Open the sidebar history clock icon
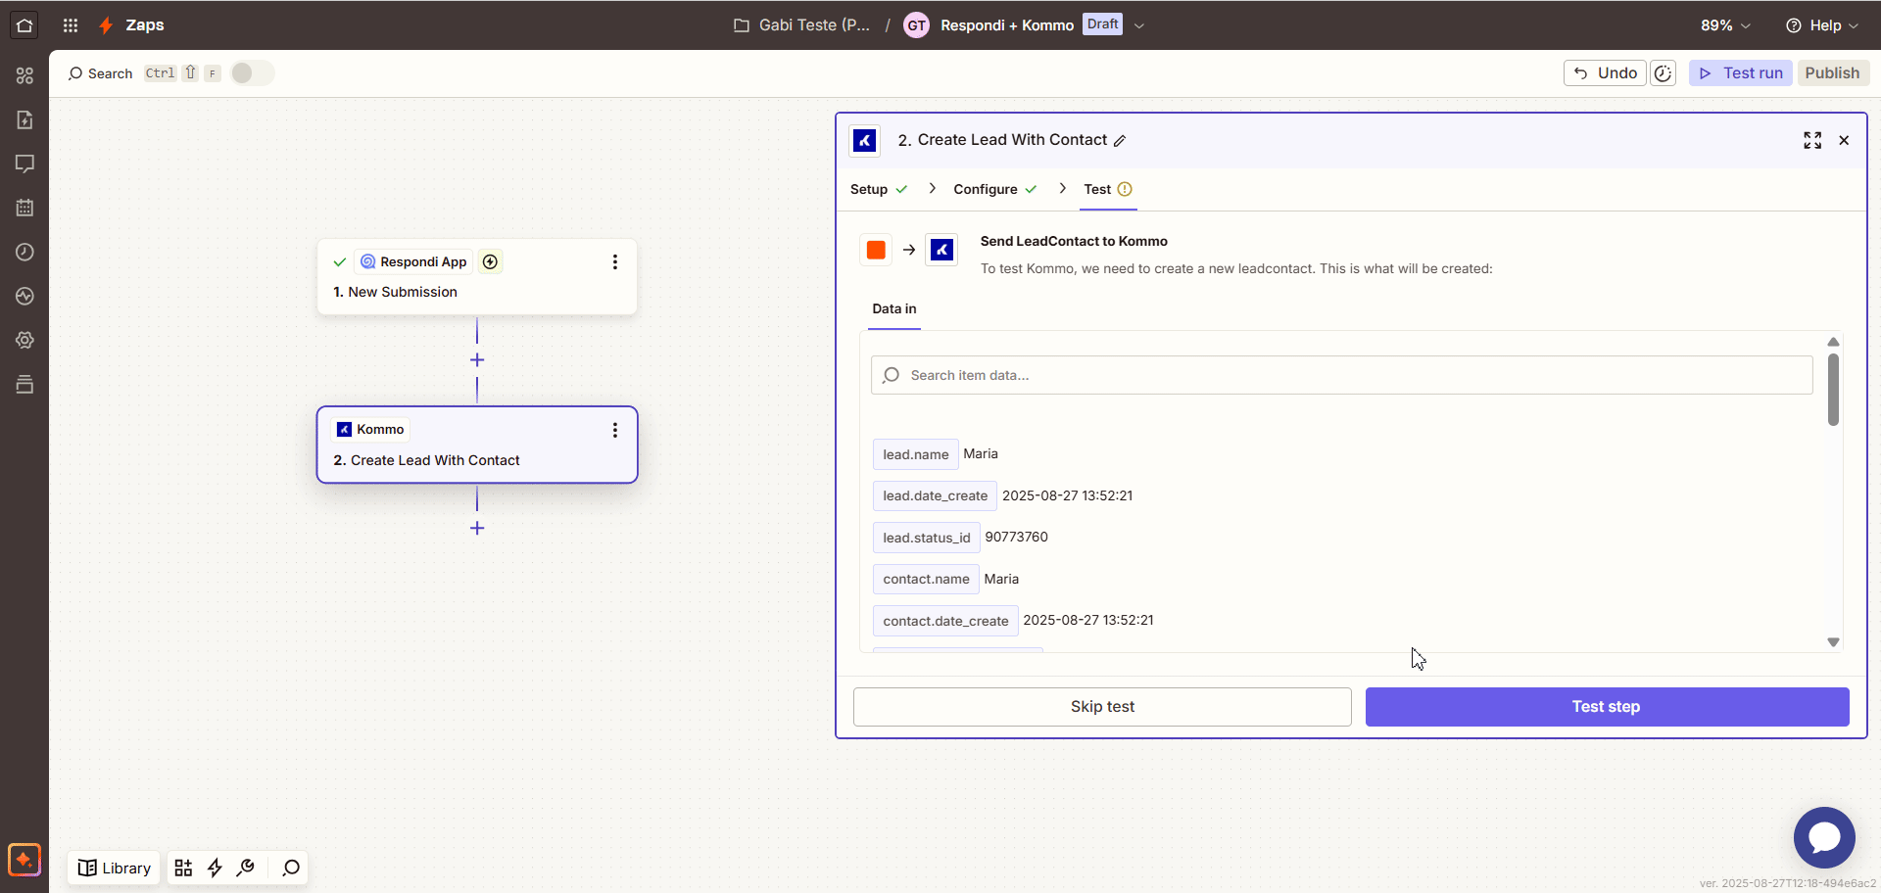The image size is (1881, 893). [x=24, y=252]
